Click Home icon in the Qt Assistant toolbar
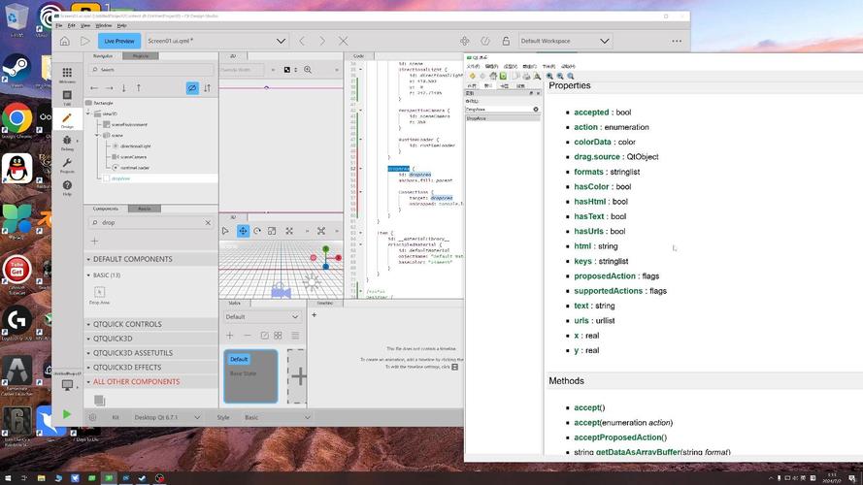 (x=494, y=76)
